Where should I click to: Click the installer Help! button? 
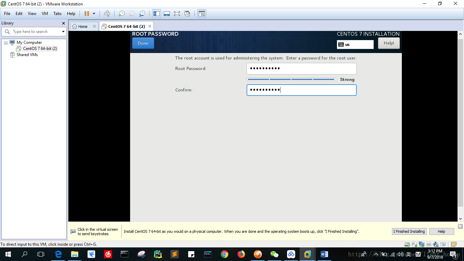coord(389,43)
